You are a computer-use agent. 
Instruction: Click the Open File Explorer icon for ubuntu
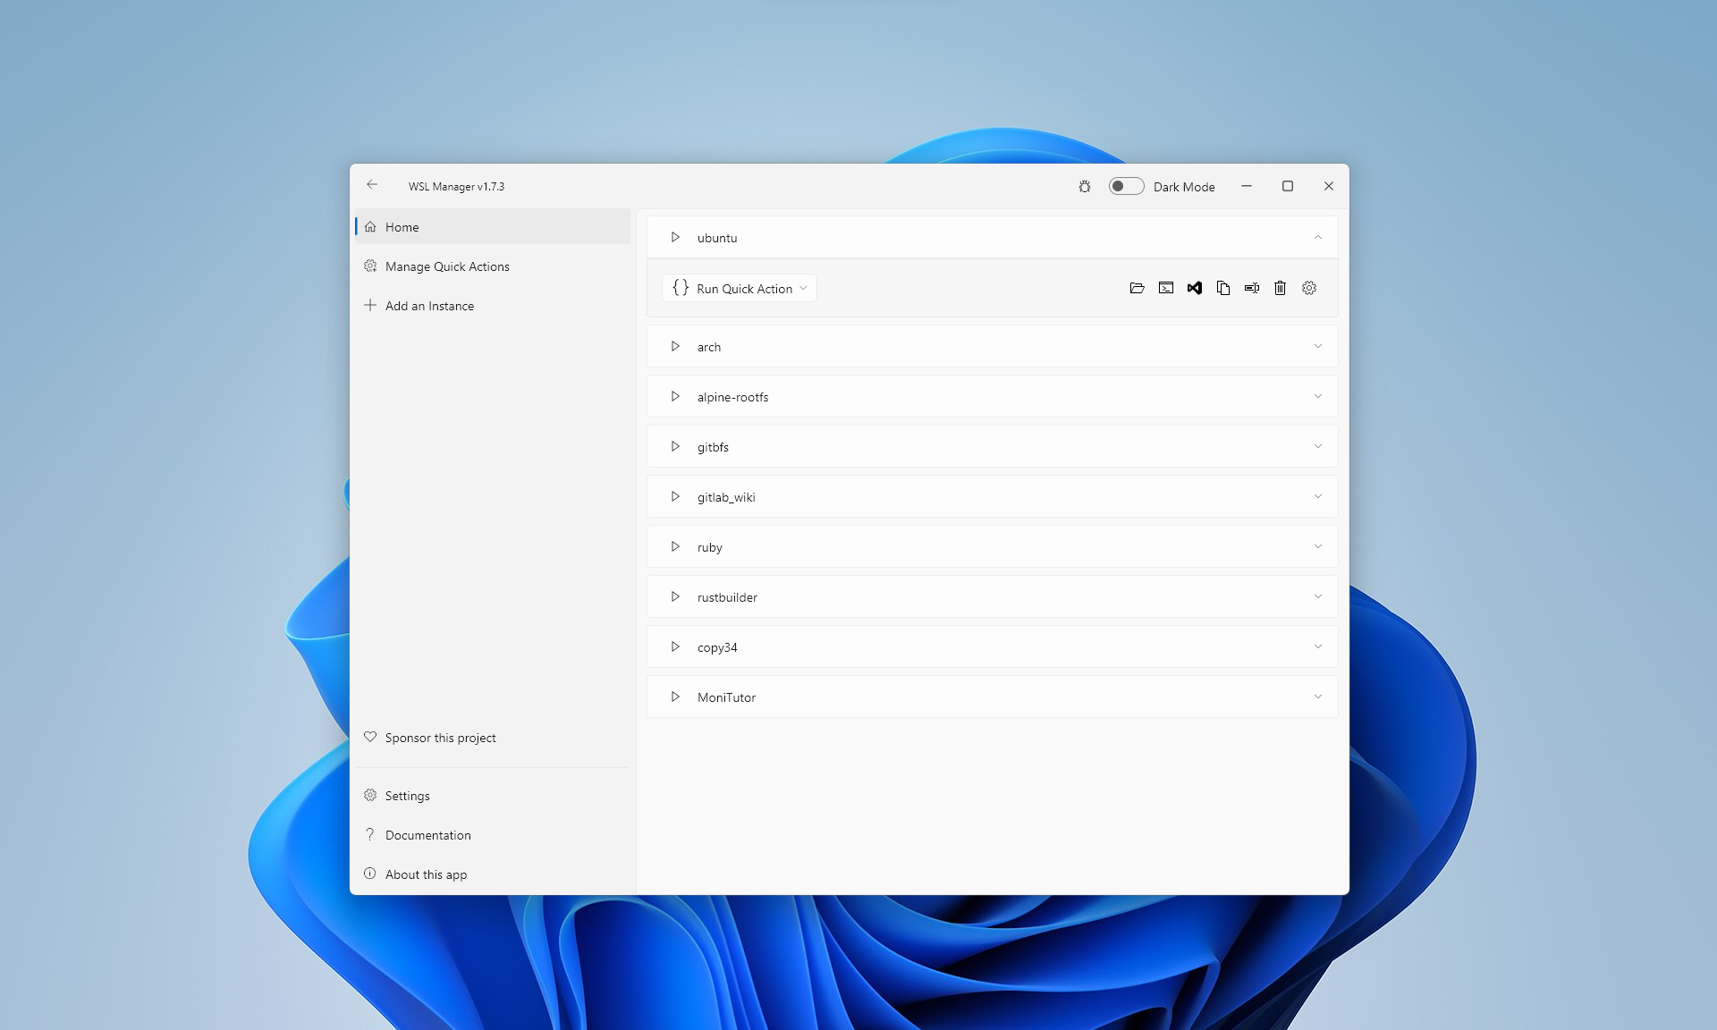[1137, 288]
